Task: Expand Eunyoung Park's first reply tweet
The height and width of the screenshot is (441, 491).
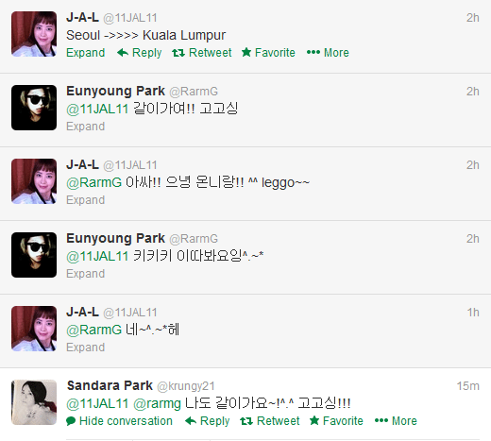Action: 86,127
